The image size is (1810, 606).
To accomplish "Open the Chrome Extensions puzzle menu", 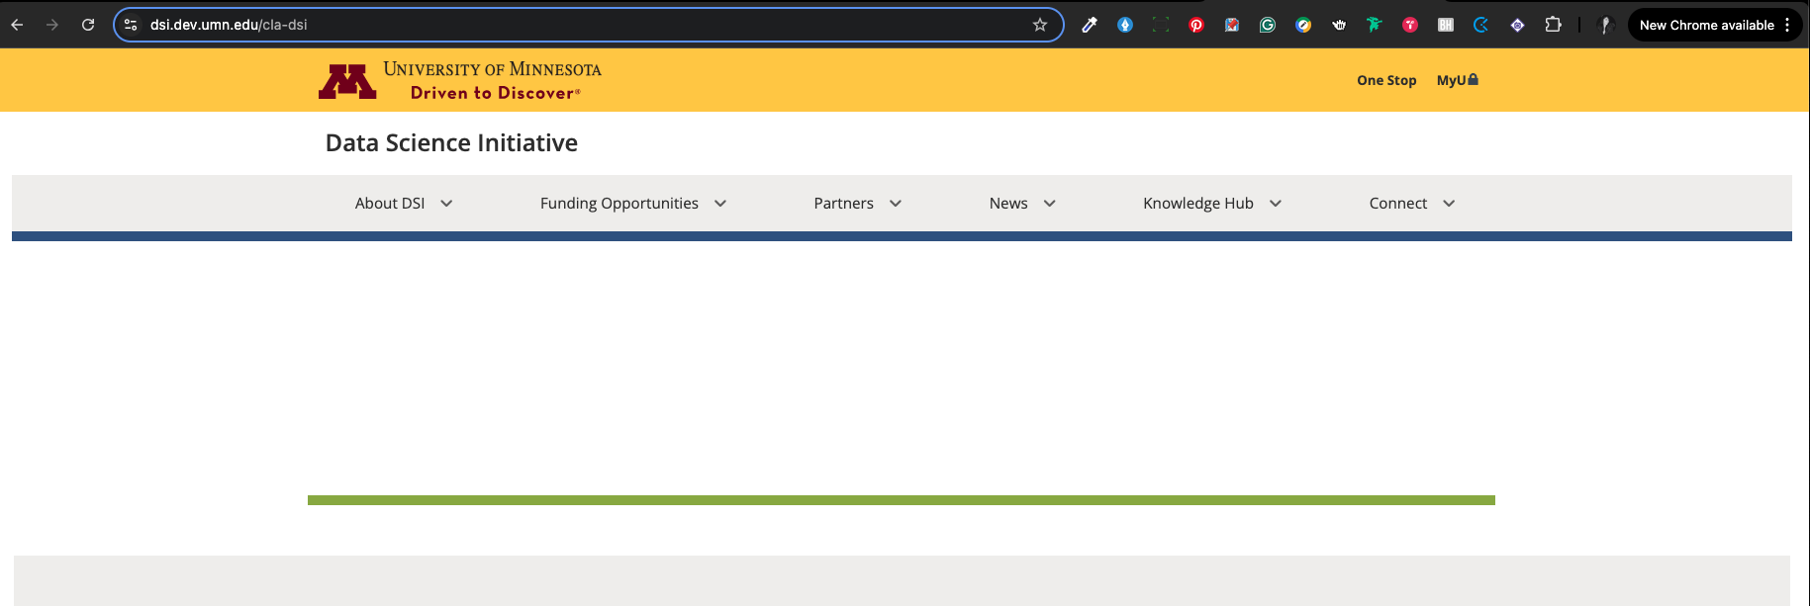I will click(1553, 25).
